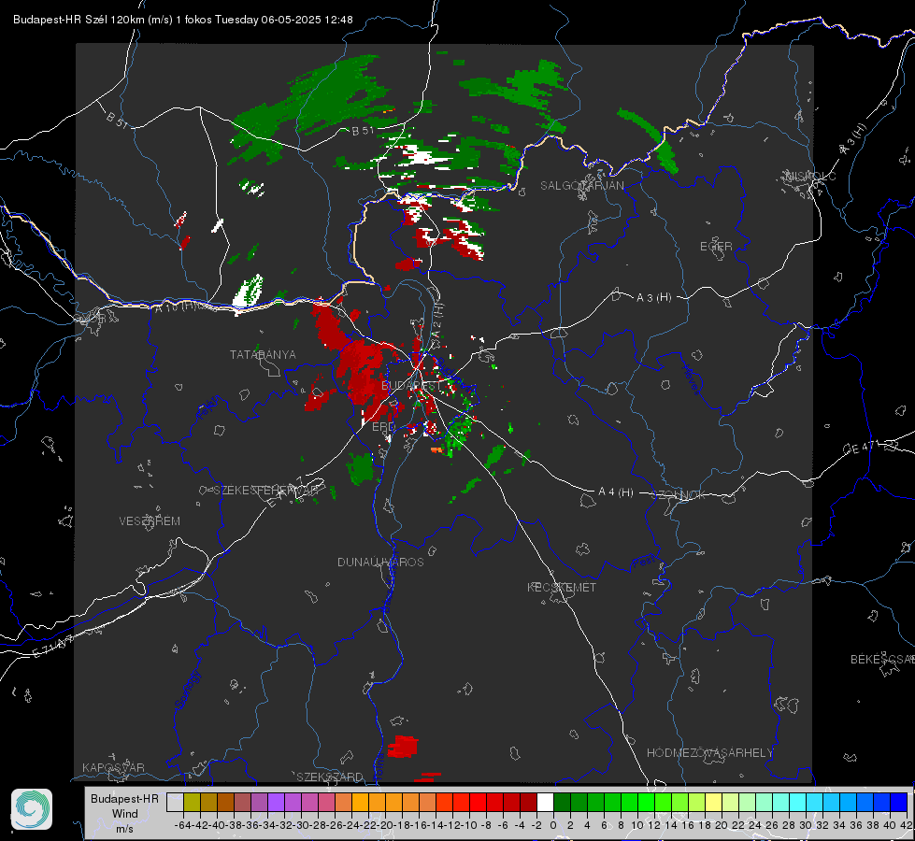This screenshot has height=841, width=915.
Task: Click the A 3 (H) road label below Eger
Action: (x=653, y=298)
